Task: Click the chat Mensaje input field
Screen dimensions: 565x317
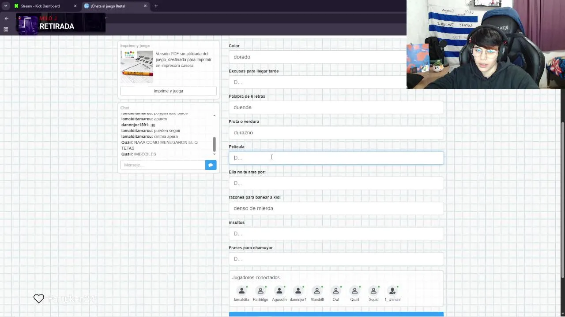Action: 162,165
